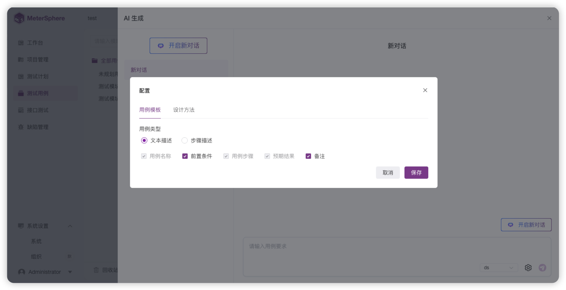Switch to the 用例模板 tab

pyautogui.click(x=150, y=110)
